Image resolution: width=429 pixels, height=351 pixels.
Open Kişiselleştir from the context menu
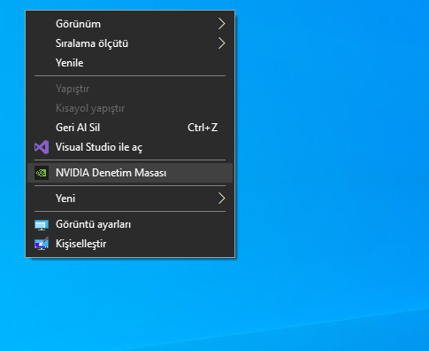(x=130, y=244)
